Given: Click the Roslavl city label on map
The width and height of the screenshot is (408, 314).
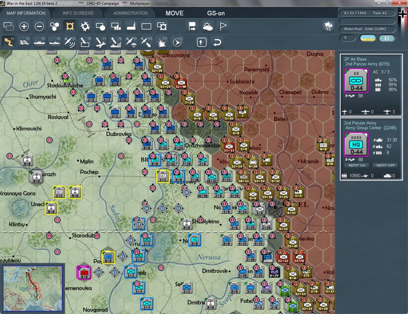Looking at the screenshot, I should point(58,117).
